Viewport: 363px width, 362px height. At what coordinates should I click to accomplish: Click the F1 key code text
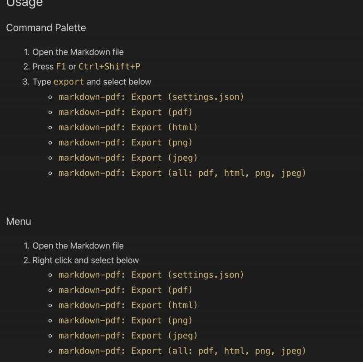point(61,66)
